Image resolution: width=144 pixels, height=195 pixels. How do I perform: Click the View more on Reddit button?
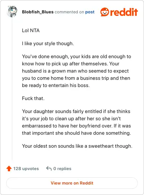point(72,183)
